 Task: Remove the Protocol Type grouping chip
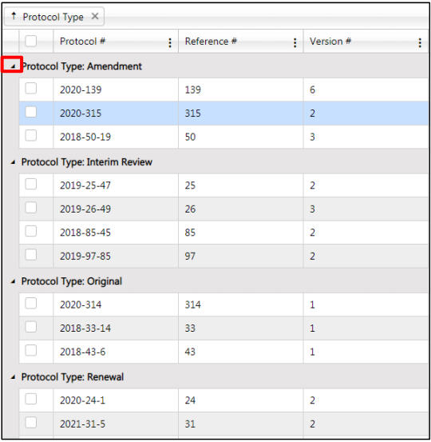(95, 16)
